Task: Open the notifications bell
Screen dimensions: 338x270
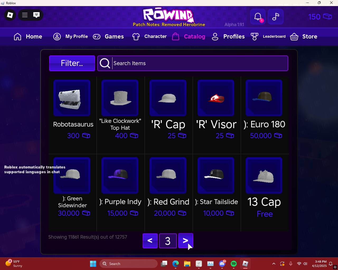Action: point(258,17)
